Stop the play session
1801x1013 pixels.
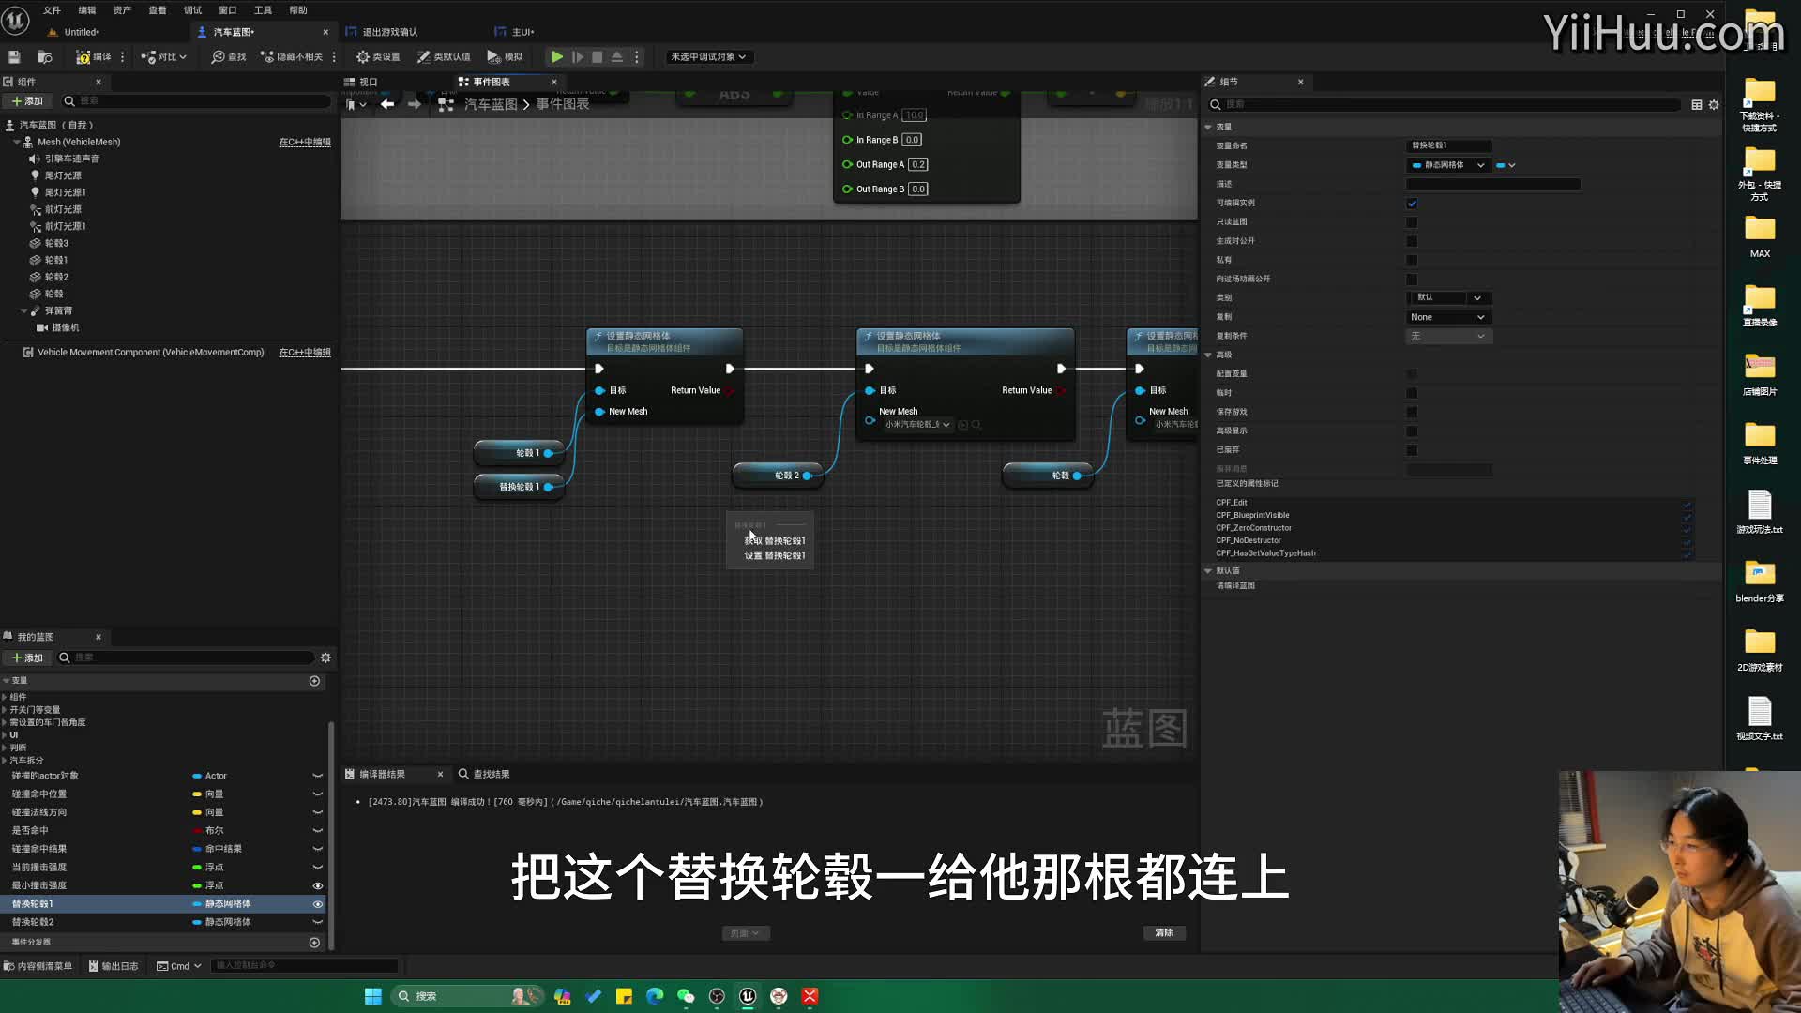(x=598, y=57)
